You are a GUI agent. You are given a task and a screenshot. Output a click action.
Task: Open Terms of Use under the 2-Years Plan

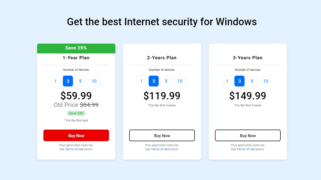[160, 149]
